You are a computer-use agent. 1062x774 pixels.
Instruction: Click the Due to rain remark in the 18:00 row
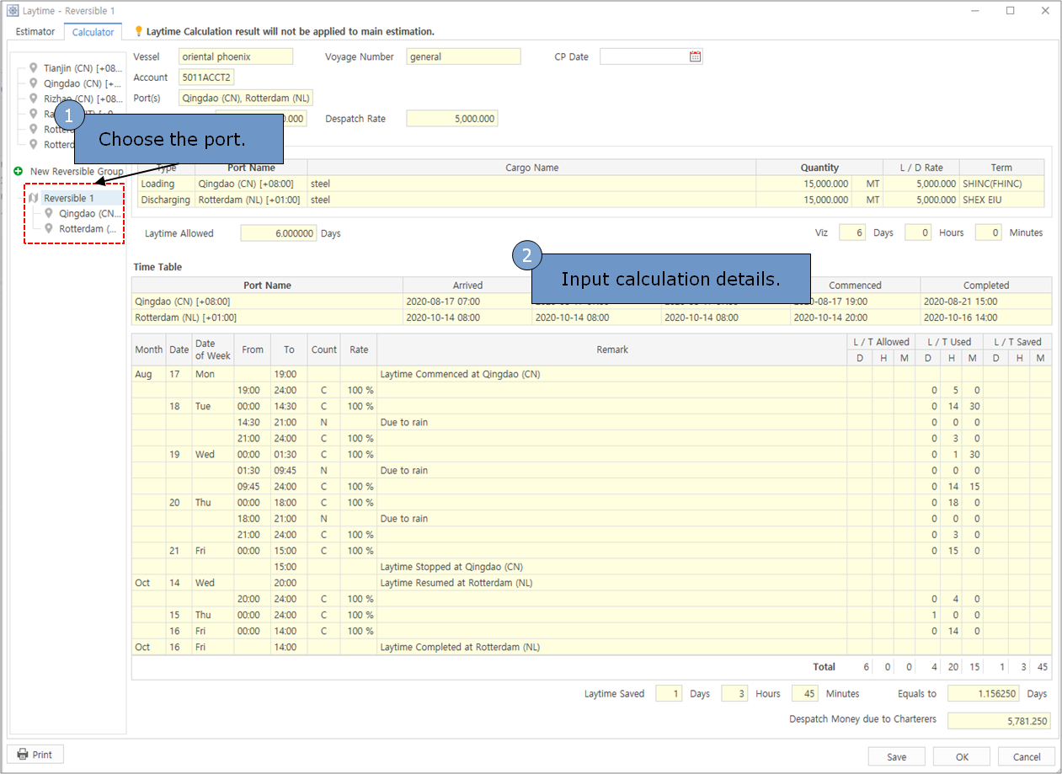tap(612, 519)
